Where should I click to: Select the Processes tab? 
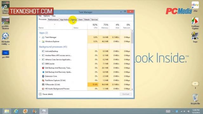tap(43, 19)
